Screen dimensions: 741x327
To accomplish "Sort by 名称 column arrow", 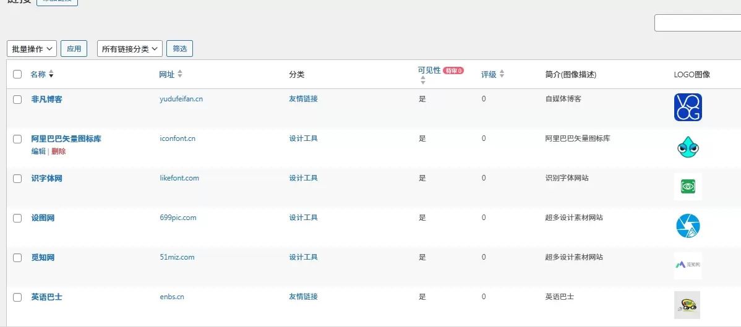I will (51, 74).
